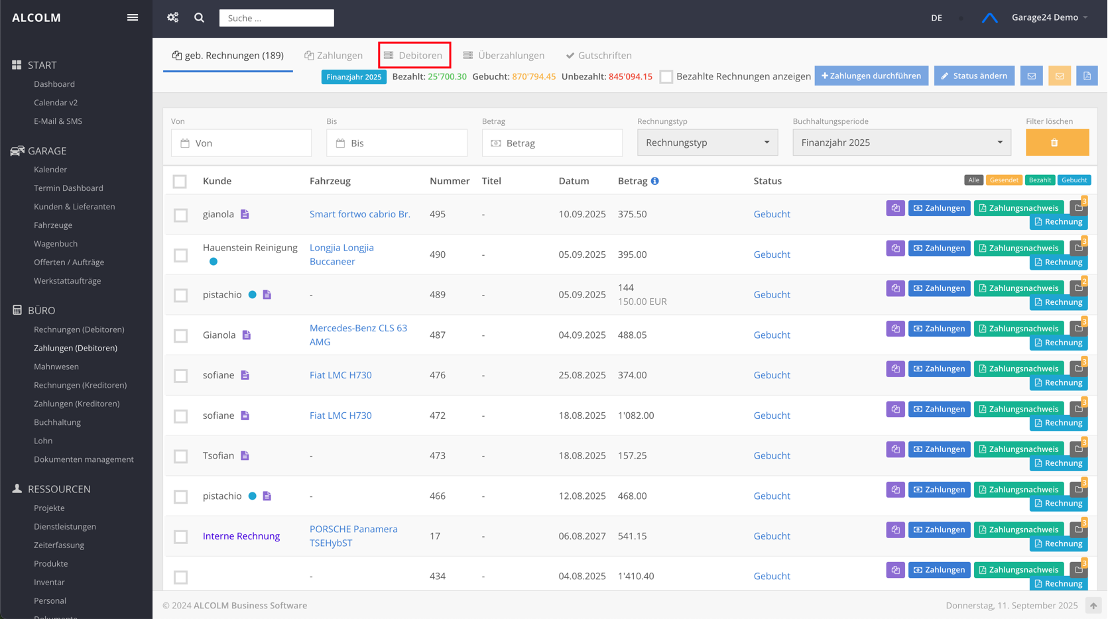Click the Zahlungen durchführen button
1108x619 pixels.
point(871,76)
